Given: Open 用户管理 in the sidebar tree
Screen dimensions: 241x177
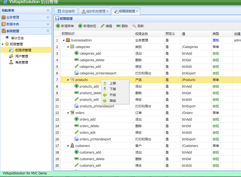Looking at the screenshot, I should pos(22,56).
